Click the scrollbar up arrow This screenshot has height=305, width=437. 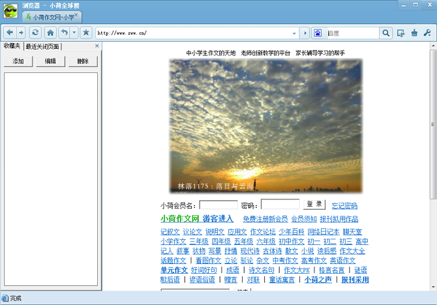point(433,46)
